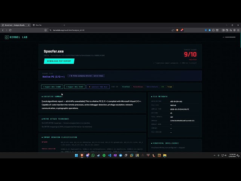Open the extensions puzzle icon
Image resolution: width=241 pixels, height=181 pixels.
click(x=214, y=30)
